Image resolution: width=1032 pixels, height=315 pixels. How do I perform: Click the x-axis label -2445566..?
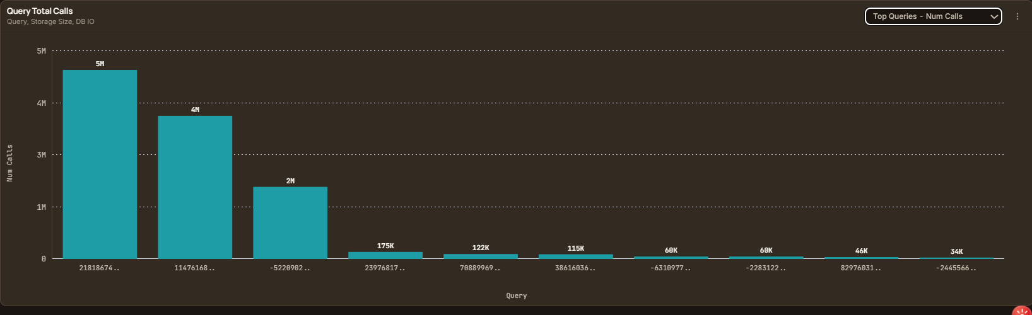coord(957,268)
